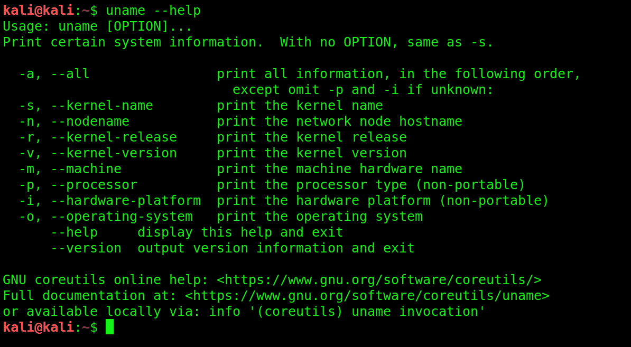Select the "--hardware-platform" option text

(x=126, y=201)
